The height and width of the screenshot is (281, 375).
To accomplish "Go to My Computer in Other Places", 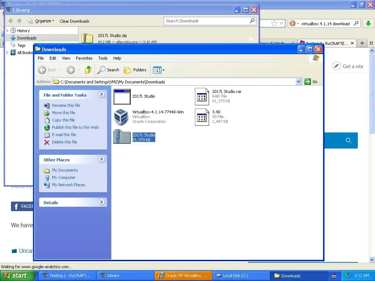I will (64, 177).
